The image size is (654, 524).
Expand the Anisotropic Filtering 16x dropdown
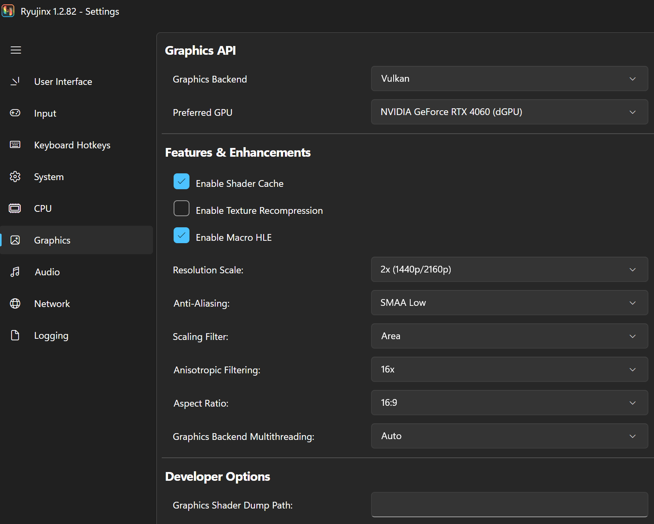tap(509, 369)
